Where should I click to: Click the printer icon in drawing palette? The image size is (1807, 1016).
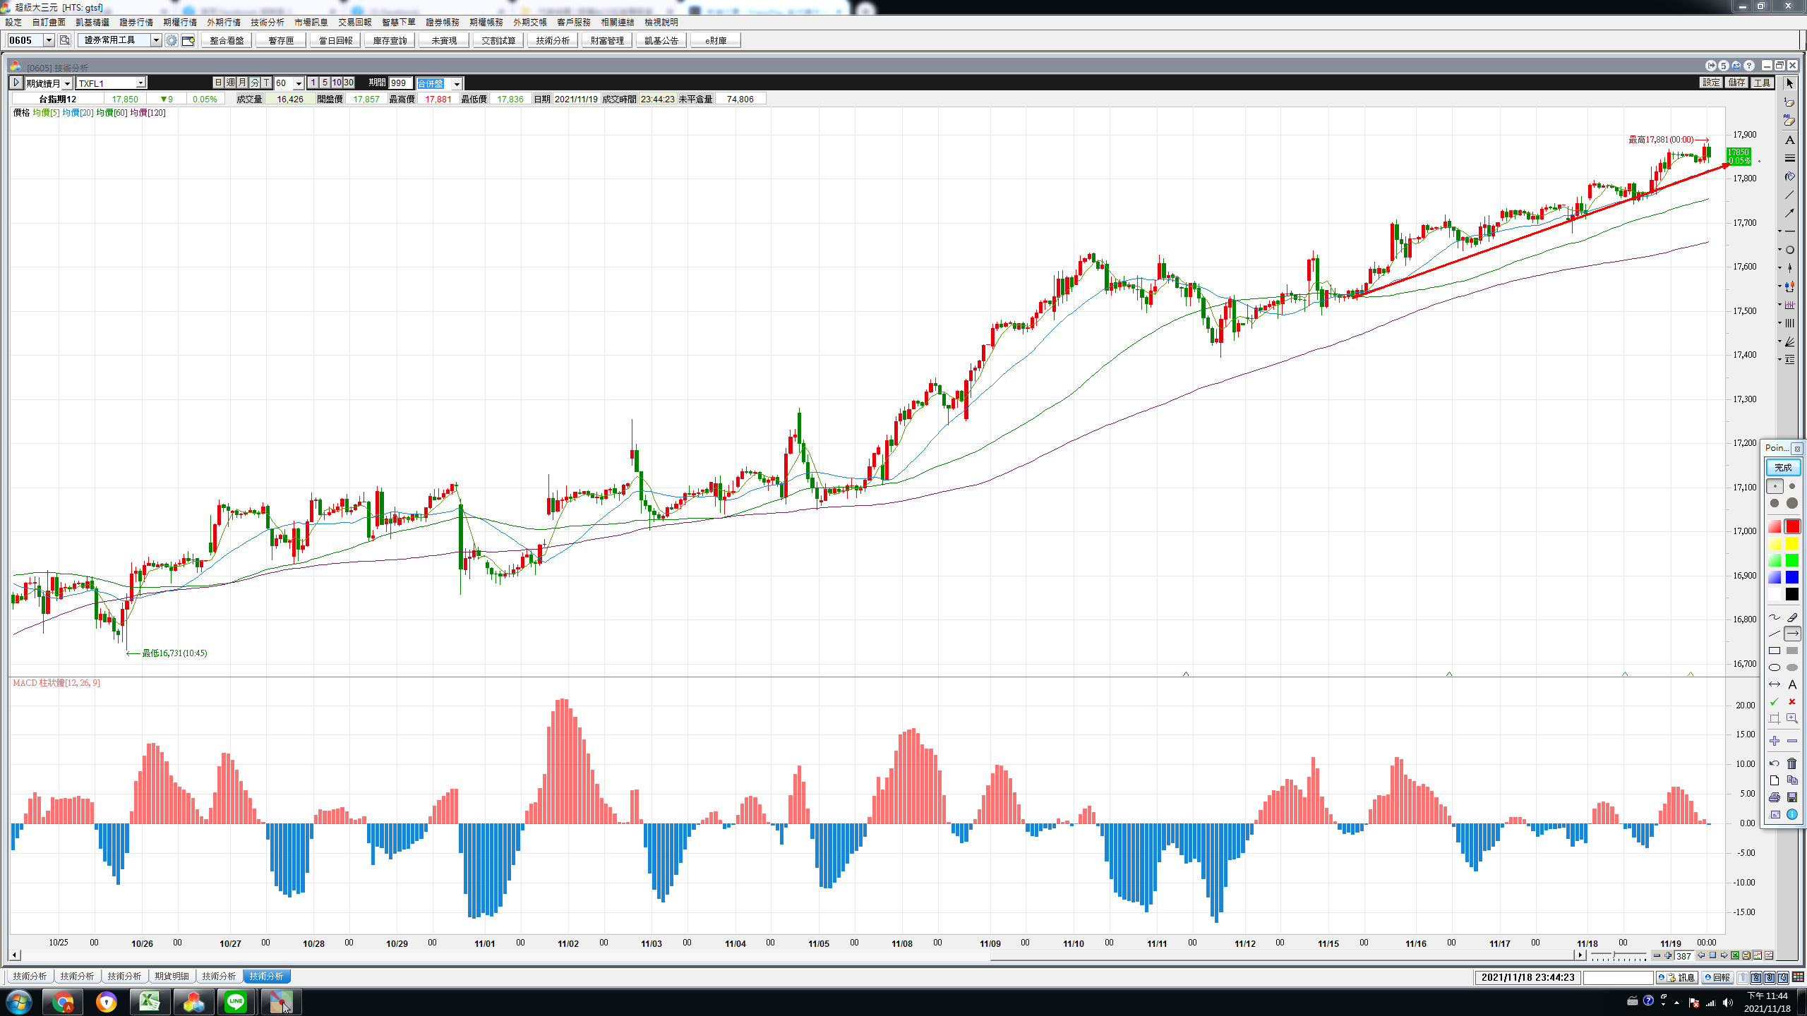click(1775, 797)
